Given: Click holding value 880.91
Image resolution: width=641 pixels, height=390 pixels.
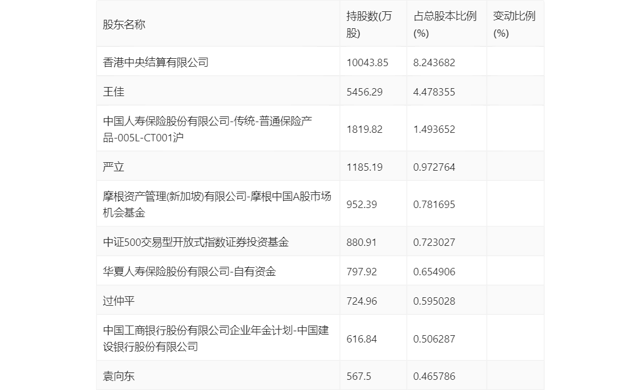Looking at the screenshot, I should pos(361,242).
